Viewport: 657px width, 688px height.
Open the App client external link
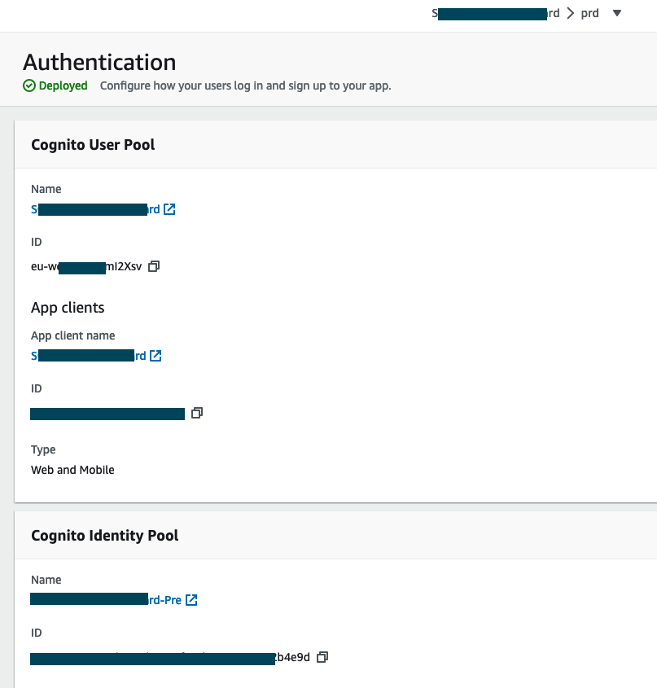point(155,356)
